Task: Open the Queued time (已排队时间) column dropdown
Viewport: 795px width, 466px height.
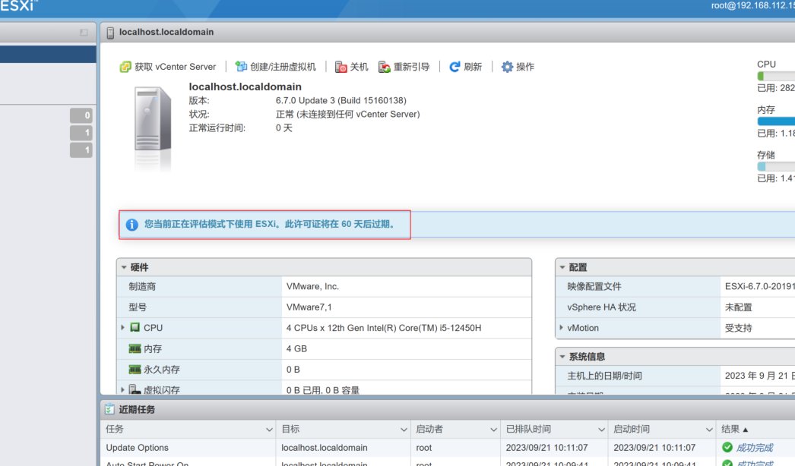Action: [x=601, y=430]
